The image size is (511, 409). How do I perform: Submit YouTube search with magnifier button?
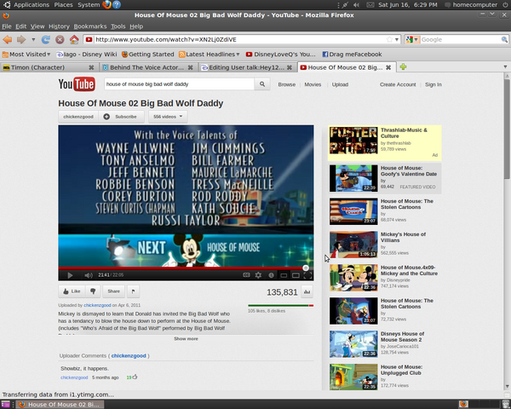[x=262, y=84]
